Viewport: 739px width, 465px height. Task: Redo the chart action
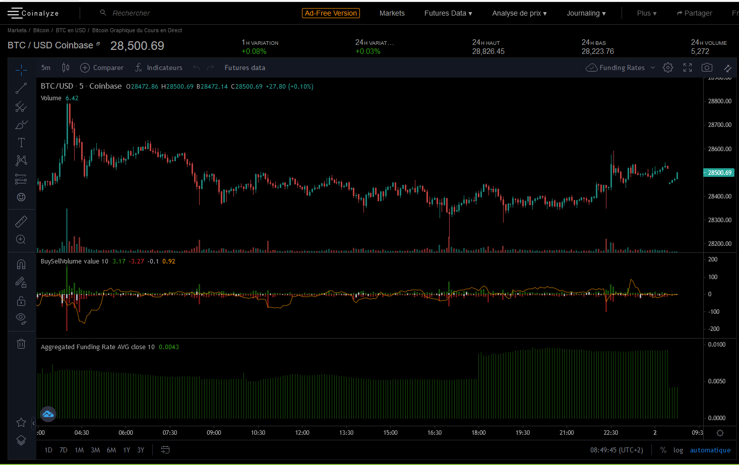(211, 68)
